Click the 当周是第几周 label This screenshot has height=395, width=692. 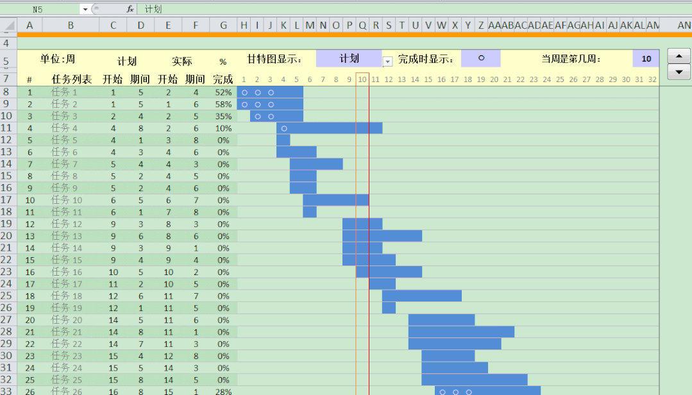point(571,59)
